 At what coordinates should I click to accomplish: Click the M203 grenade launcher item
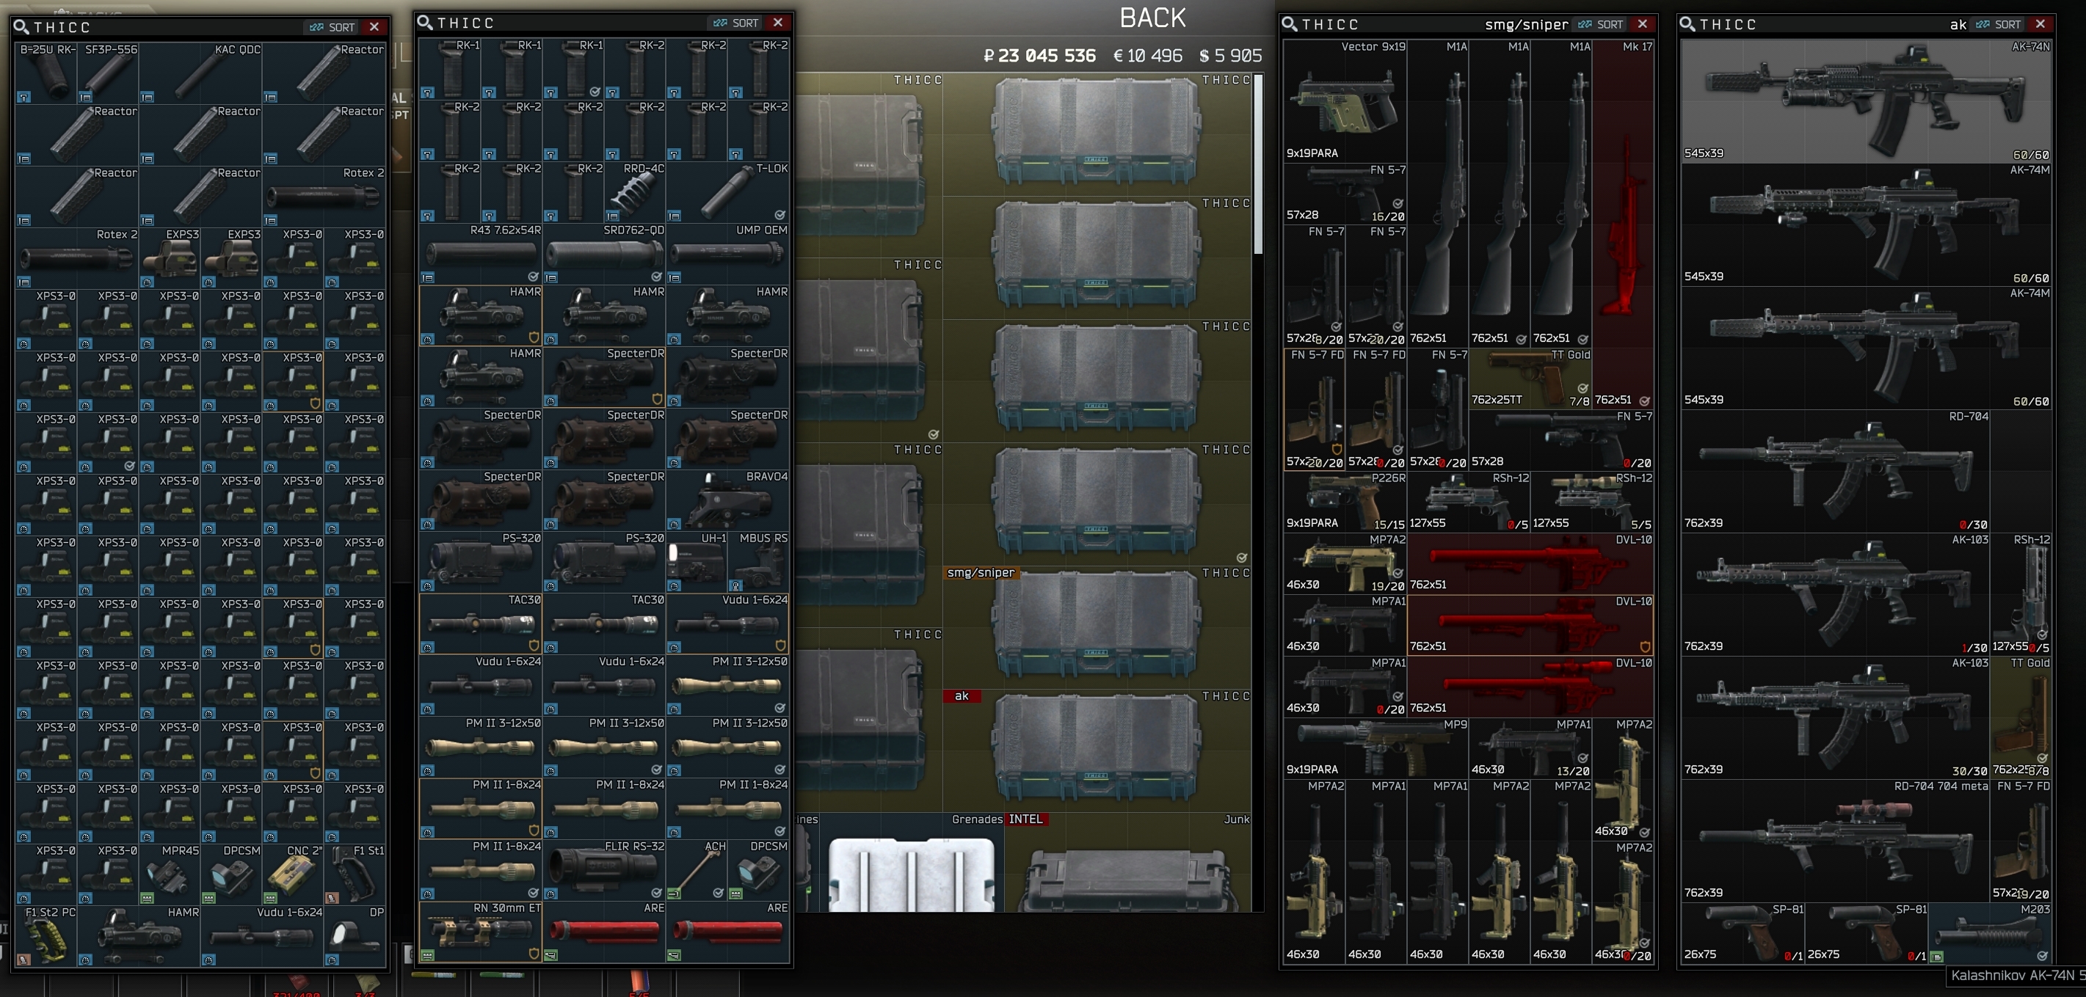[x=1990, y=935]
